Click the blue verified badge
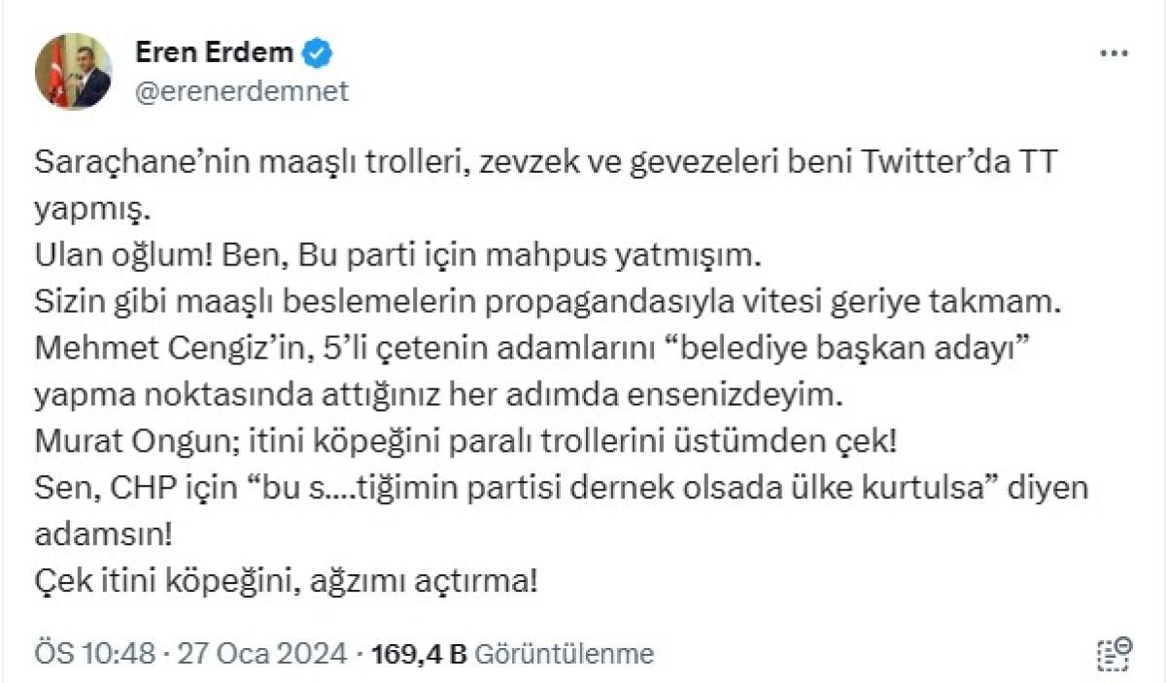 tap(316, 54)
